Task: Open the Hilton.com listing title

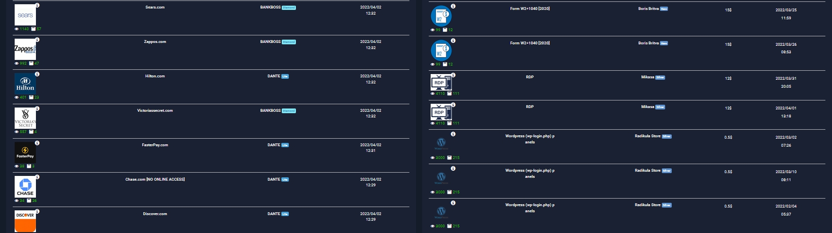Action: [x=155, y=76]
